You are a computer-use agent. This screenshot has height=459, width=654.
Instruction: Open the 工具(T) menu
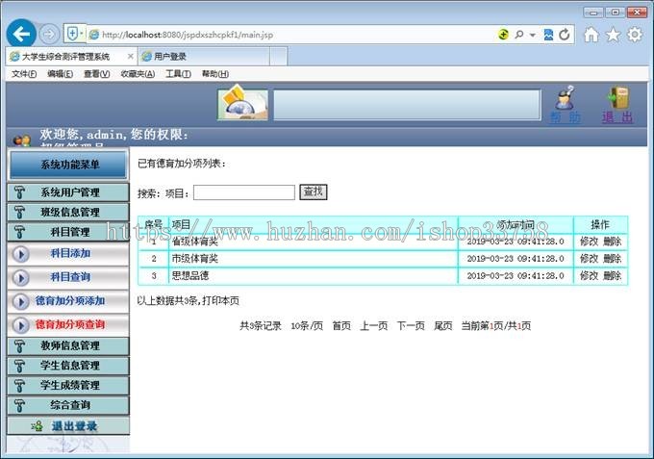(178, 74)
